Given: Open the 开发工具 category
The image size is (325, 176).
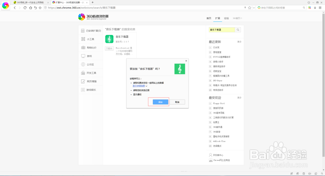Looking at the screenshot, I should click(x=91, y=73).
